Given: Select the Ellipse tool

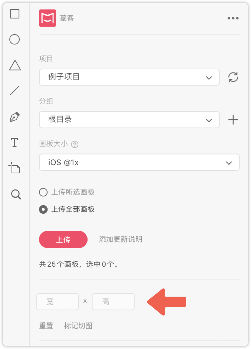Looking at the screenshot, I should pyautogui.click(x=14, y=39).
